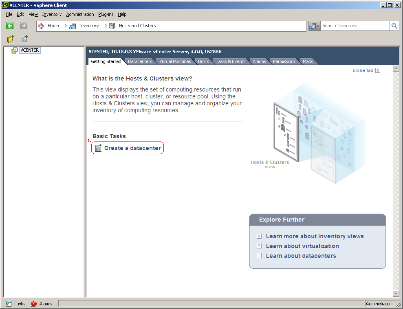Expand the Inventory breadcrumb arrow
Screen dimensions: 403x309
pyautogui.click(x=106, y=26)
